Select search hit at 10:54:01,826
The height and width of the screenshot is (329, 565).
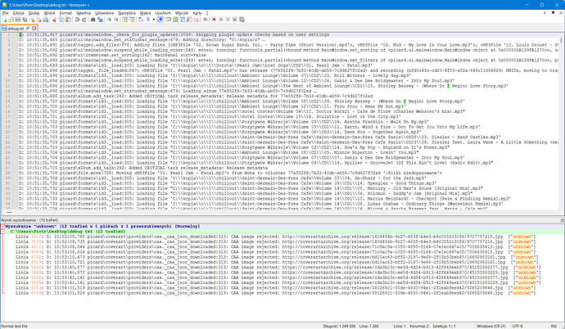pos(275,293)
